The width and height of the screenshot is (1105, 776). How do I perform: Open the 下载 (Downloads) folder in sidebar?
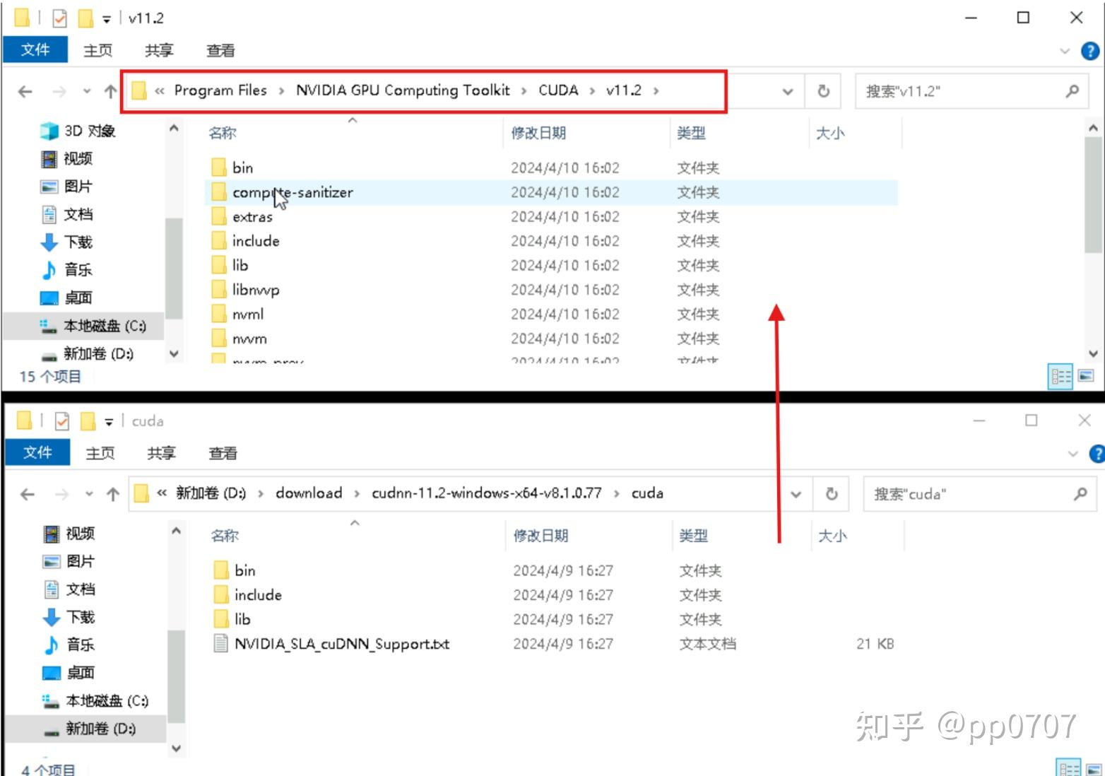coord(78,242)
